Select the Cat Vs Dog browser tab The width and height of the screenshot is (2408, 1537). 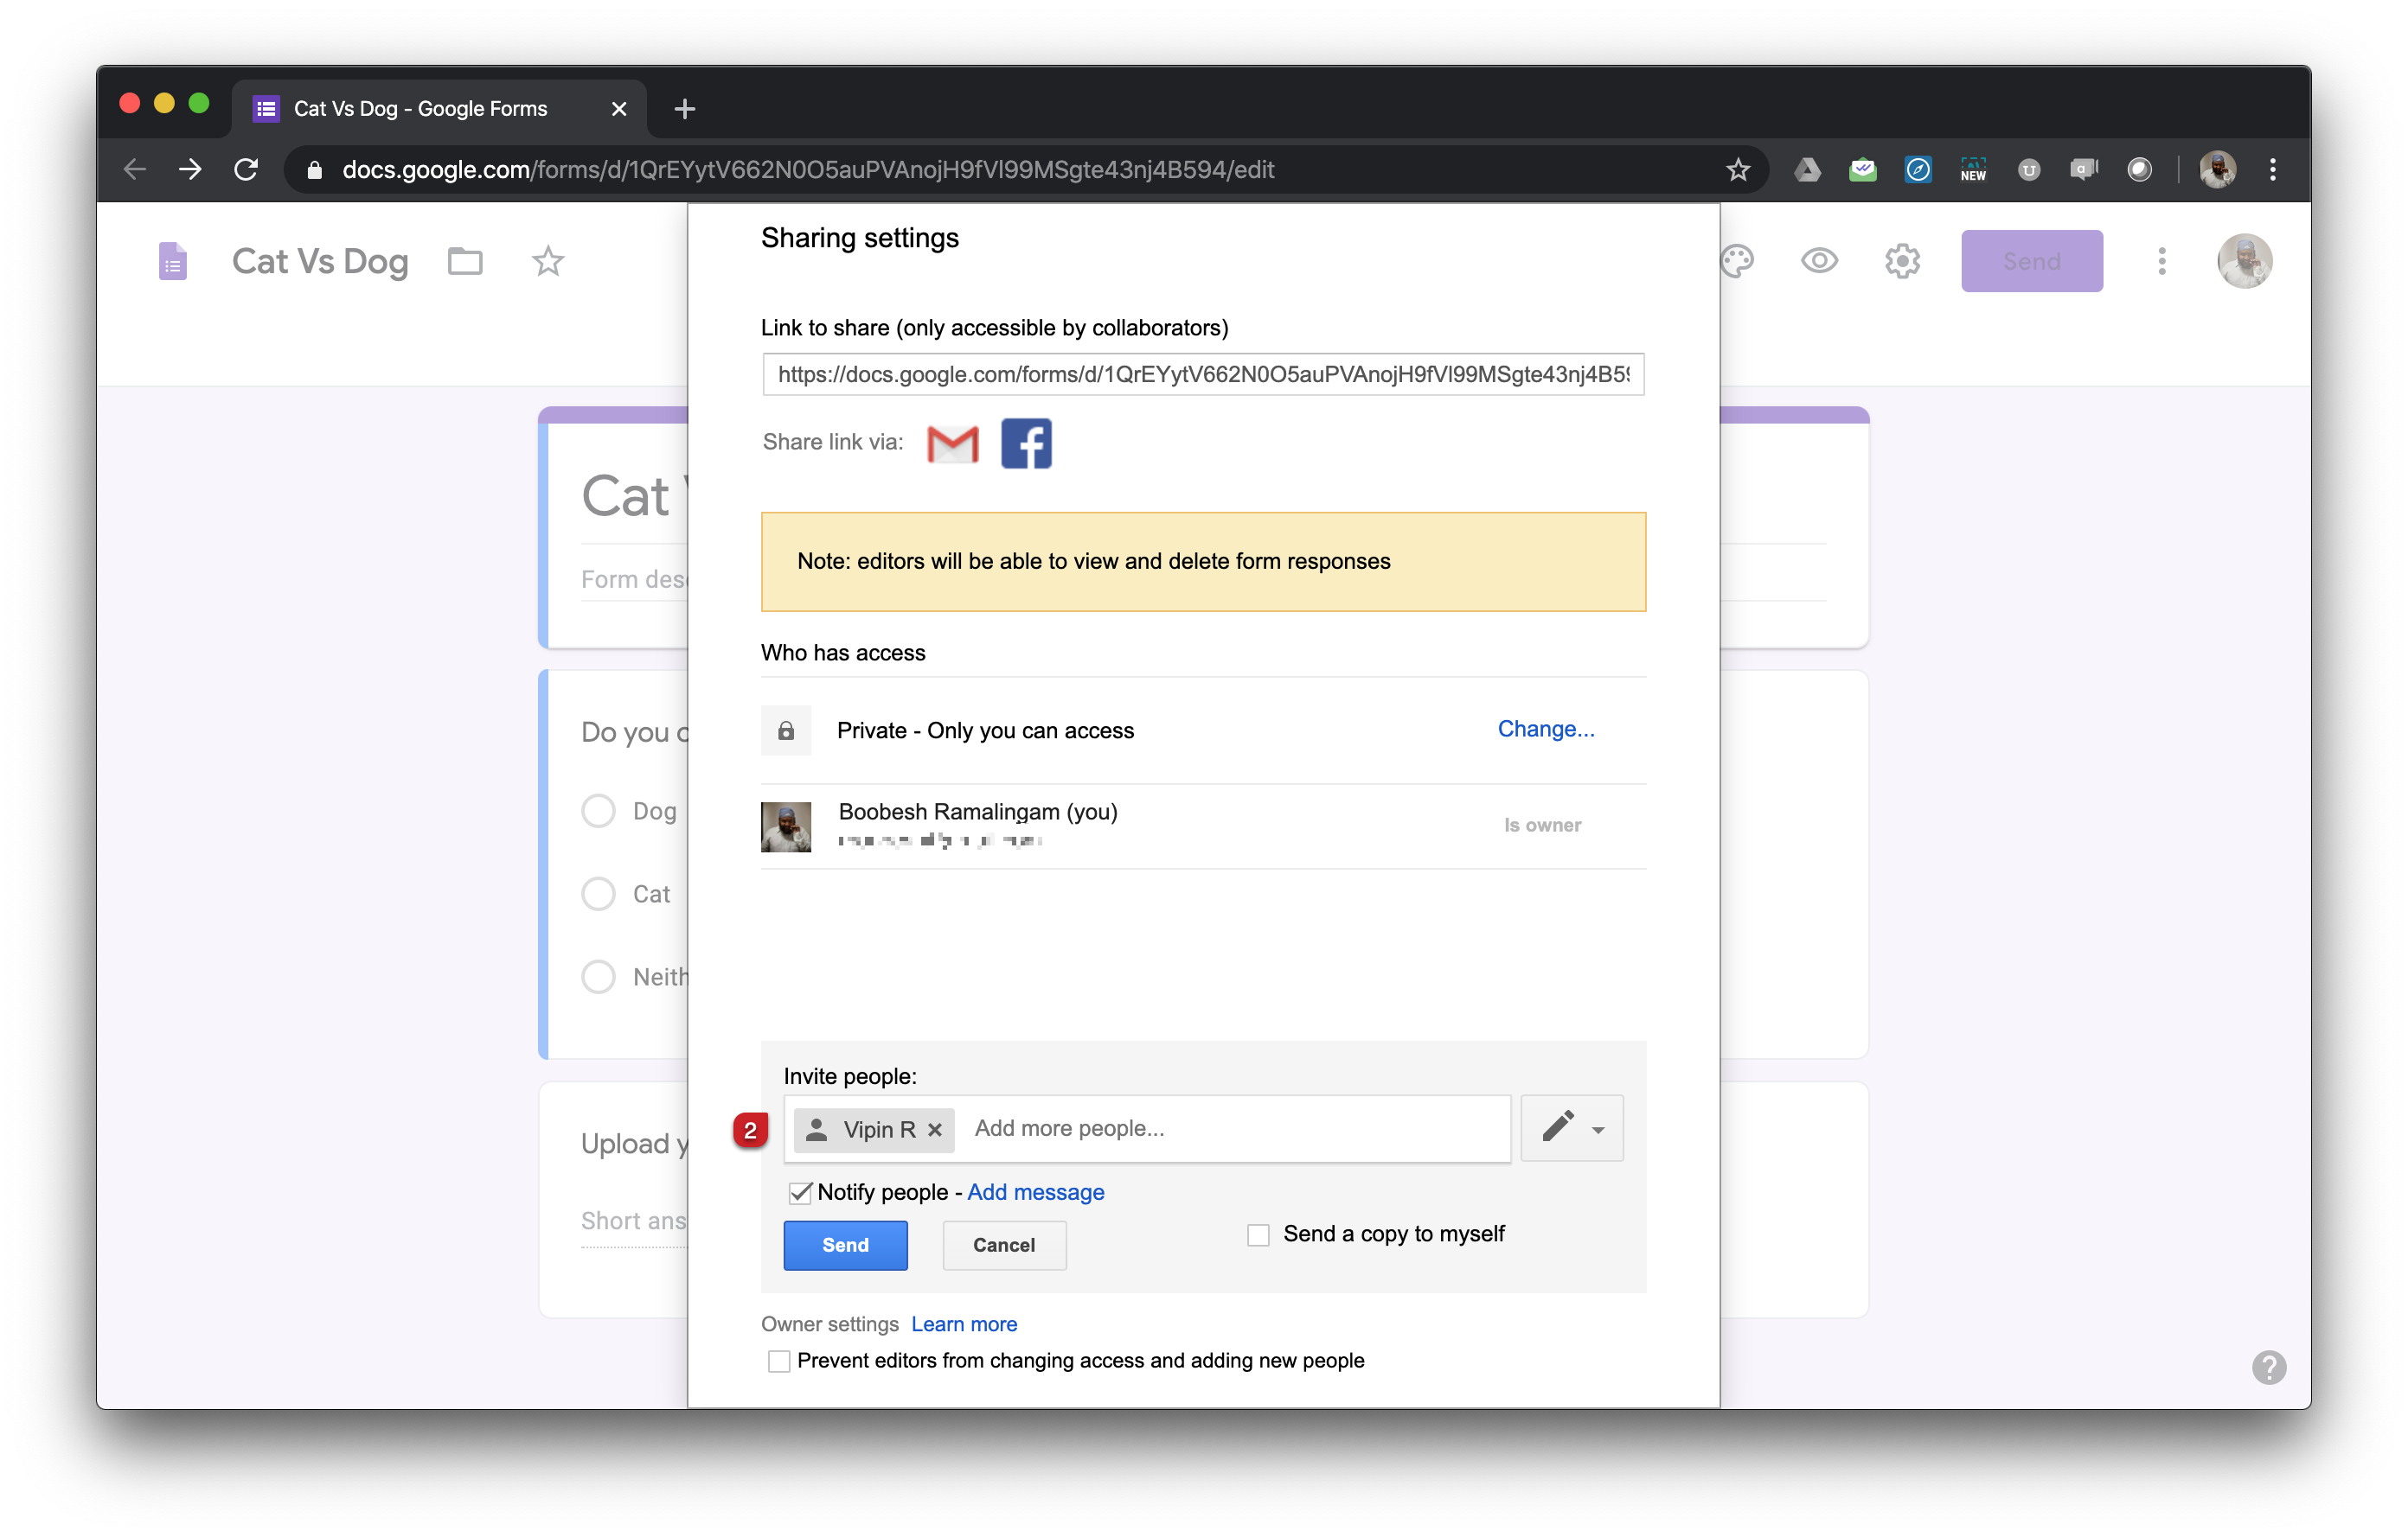pos(420,108)
